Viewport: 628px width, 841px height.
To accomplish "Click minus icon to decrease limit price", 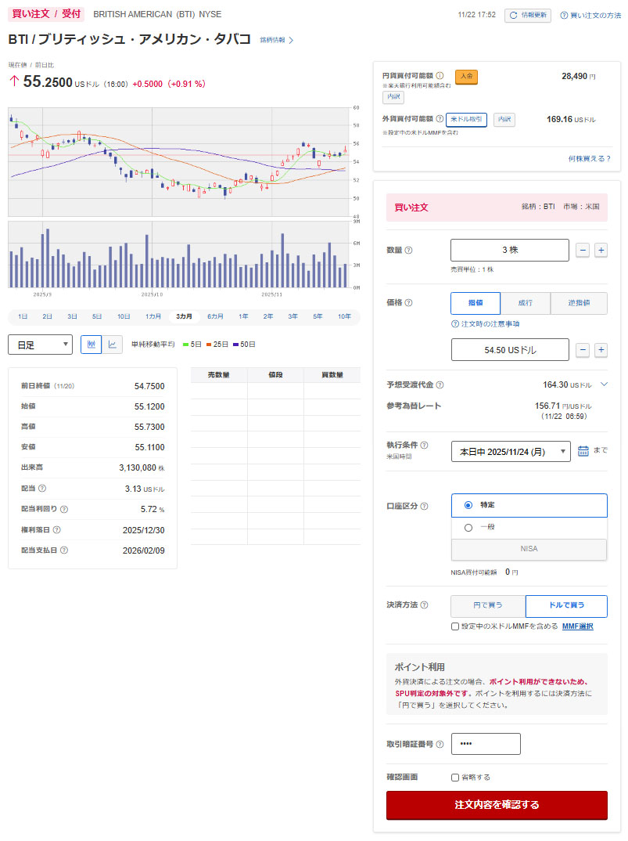I will coord(583,350).
